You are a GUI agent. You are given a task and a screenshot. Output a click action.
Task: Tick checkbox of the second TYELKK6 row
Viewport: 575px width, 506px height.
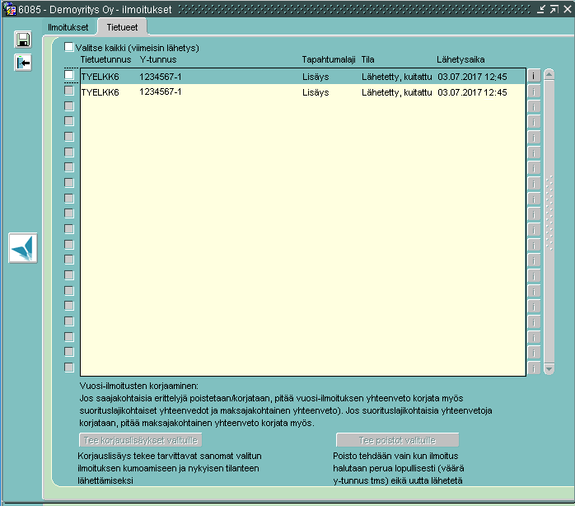[69, 91]
